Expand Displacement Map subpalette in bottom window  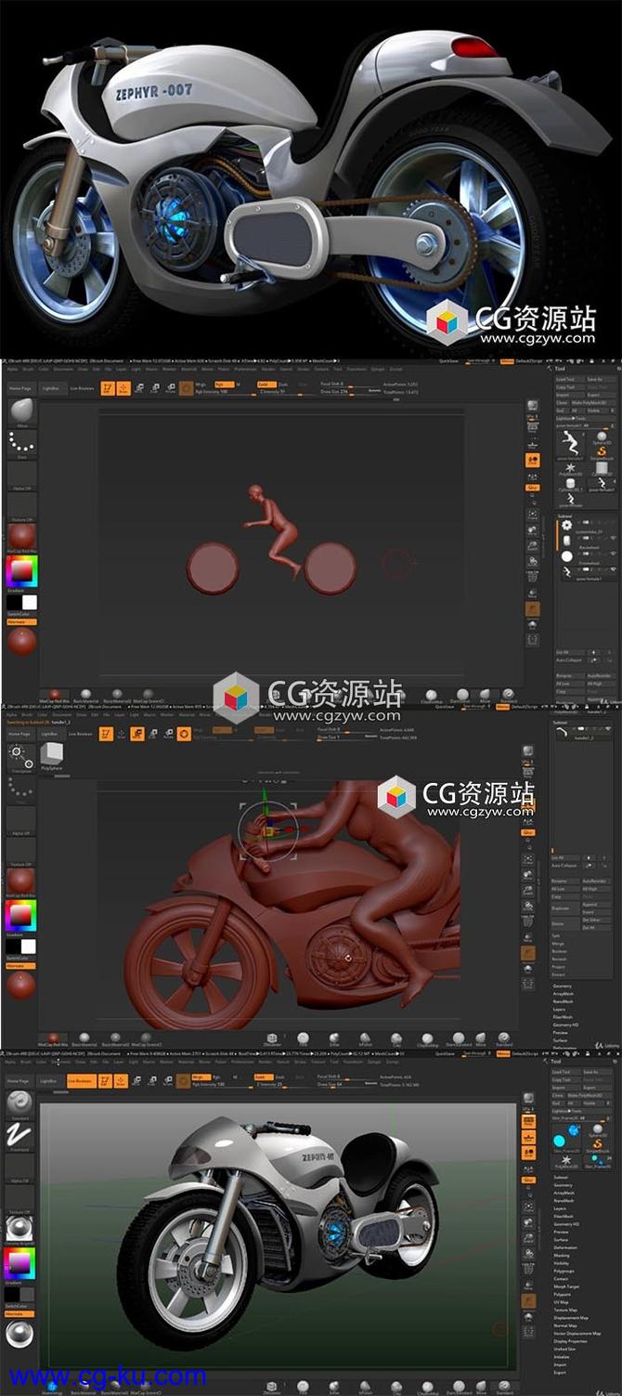[x=571, y=1318]
